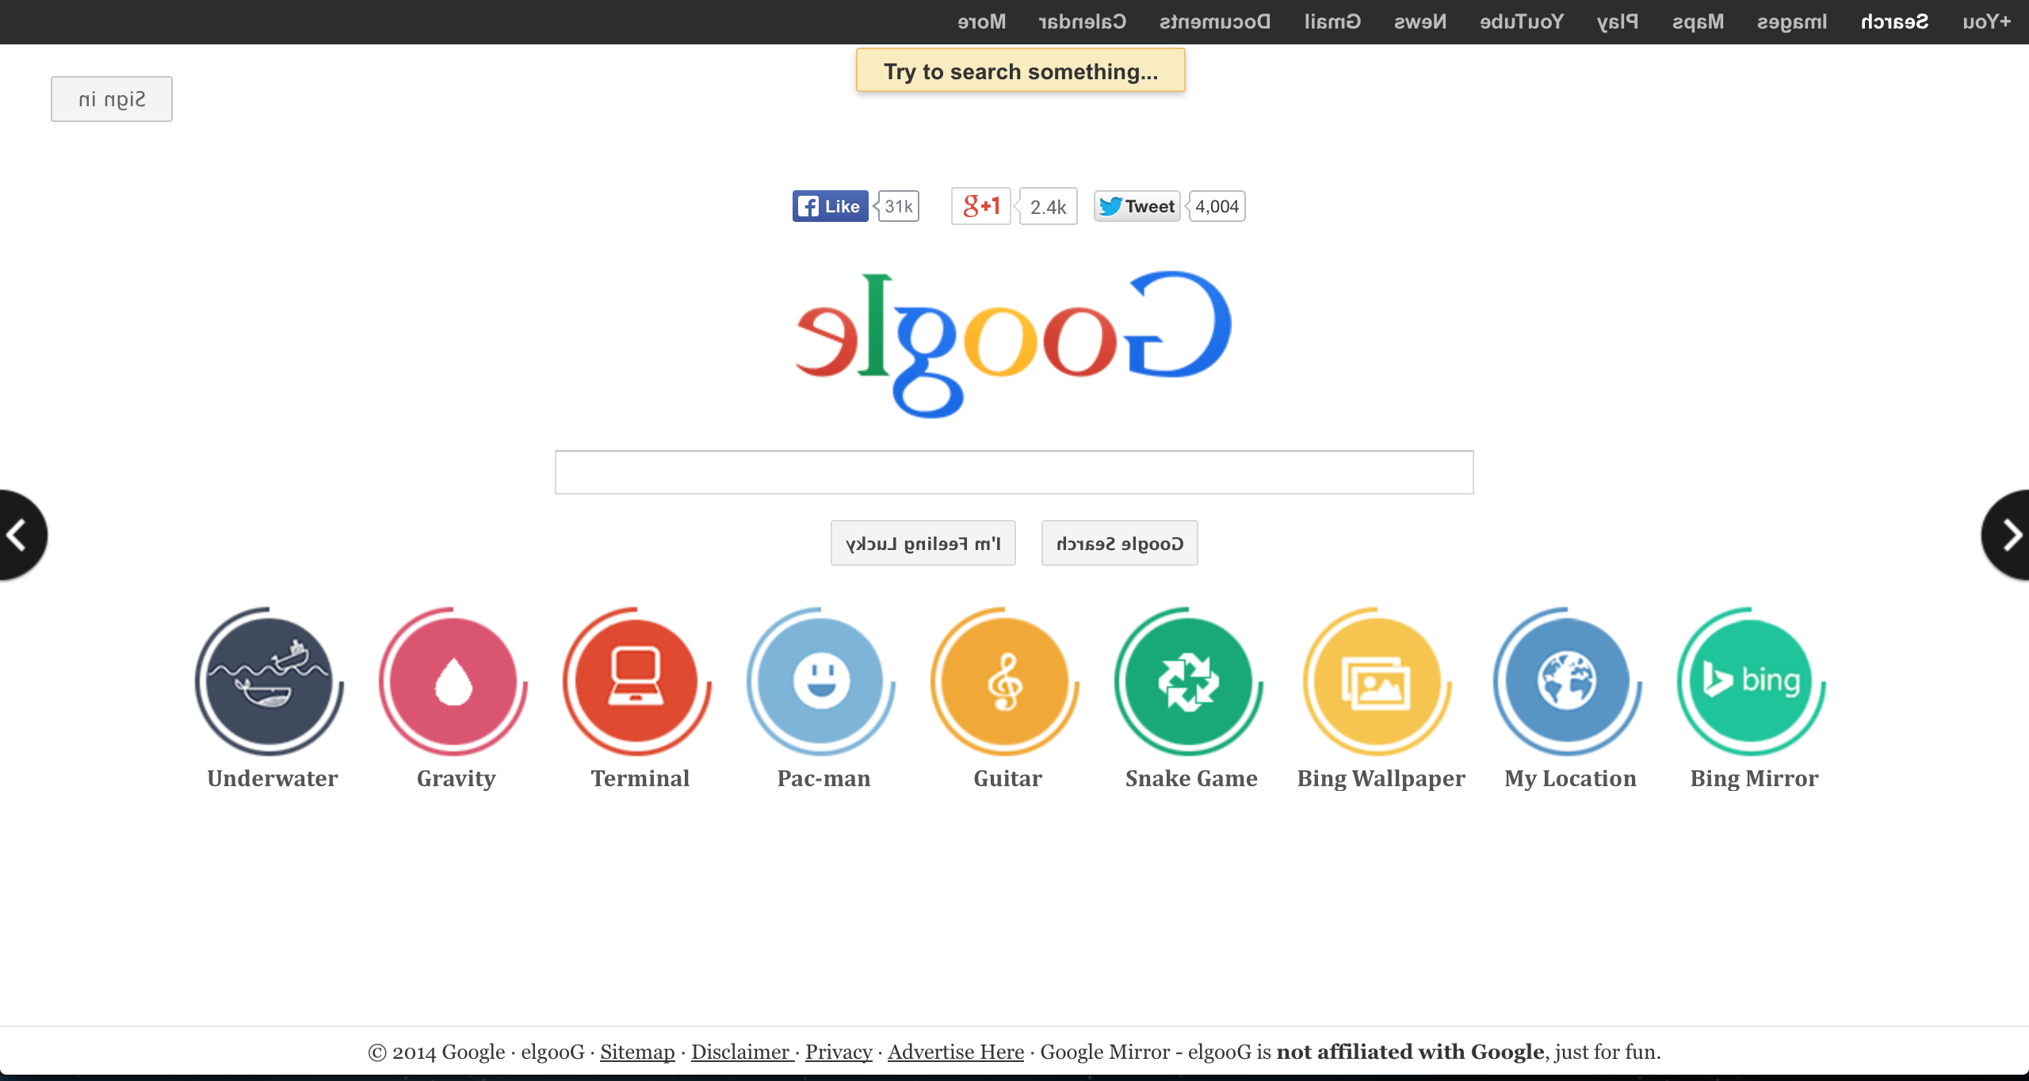Open the Bing Mirror icon
2029x1081 pixels.
coord(1752,682)
